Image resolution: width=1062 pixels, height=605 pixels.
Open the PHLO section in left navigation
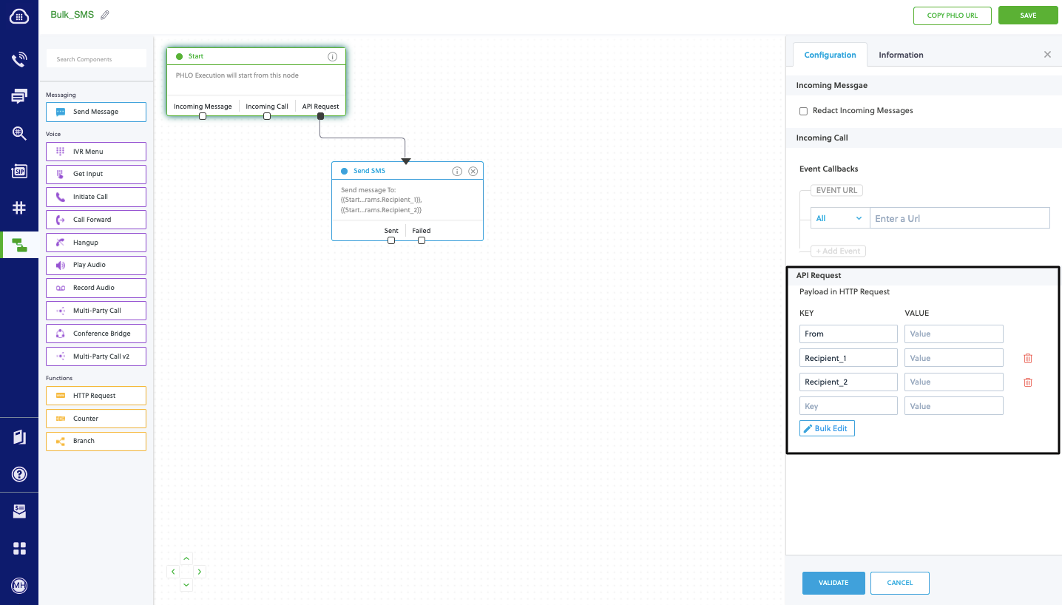pos(18,243)
